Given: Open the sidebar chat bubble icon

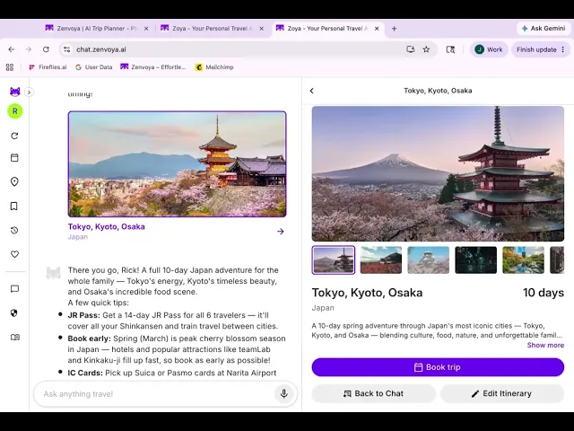Looking at the screenshot, I should (14, 289).
